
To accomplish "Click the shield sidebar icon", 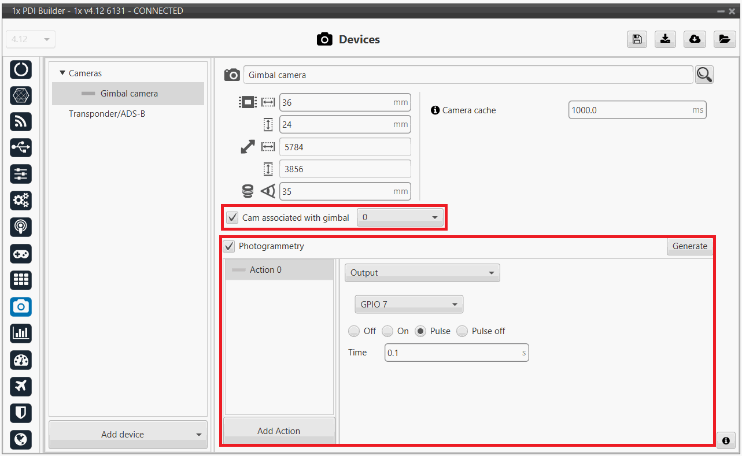I will (x=21, y=413).
